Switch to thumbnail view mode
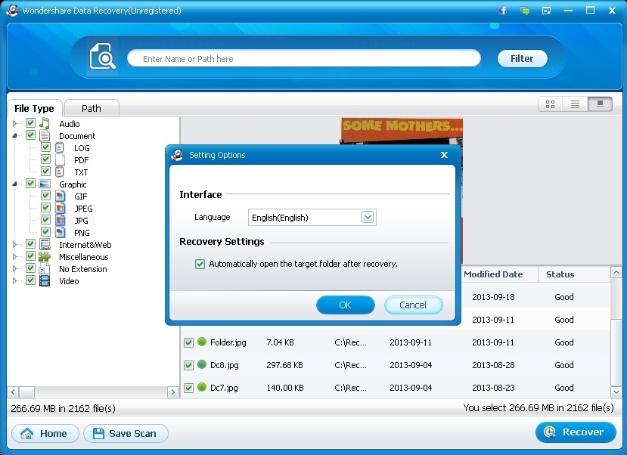 click(x=550, y=104)
